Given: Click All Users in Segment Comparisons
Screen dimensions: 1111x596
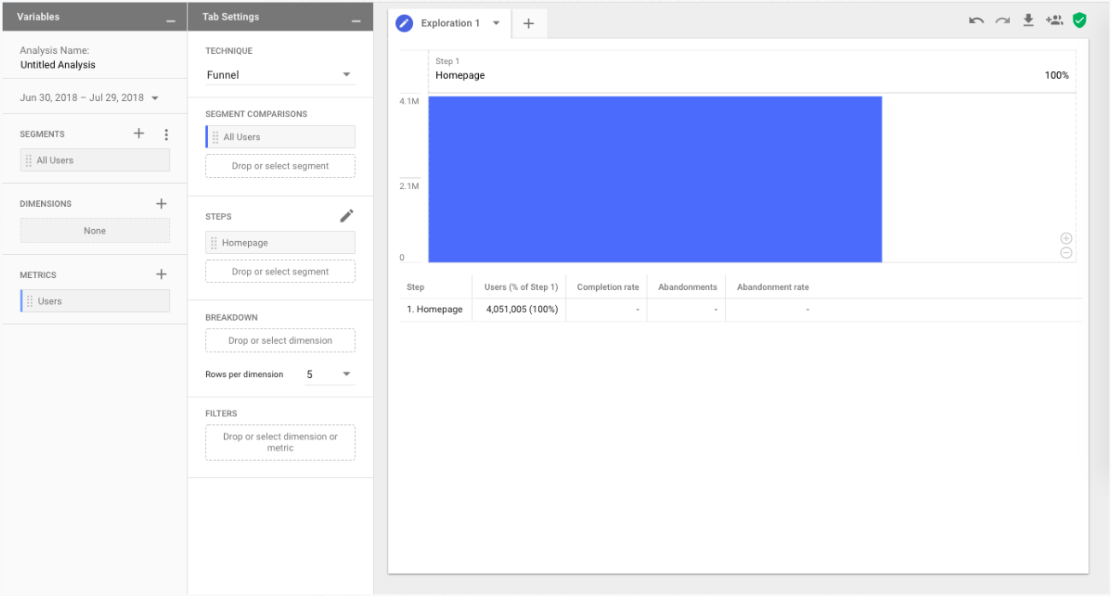Looking at the screenshot, I should (281, 137).
